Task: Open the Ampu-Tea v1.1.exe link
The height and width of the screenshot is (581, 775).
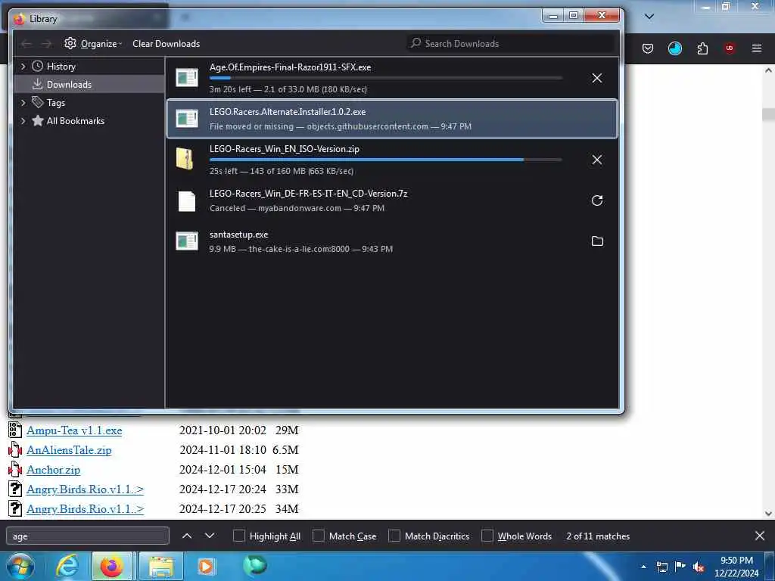Action: [x=74, y=430]
